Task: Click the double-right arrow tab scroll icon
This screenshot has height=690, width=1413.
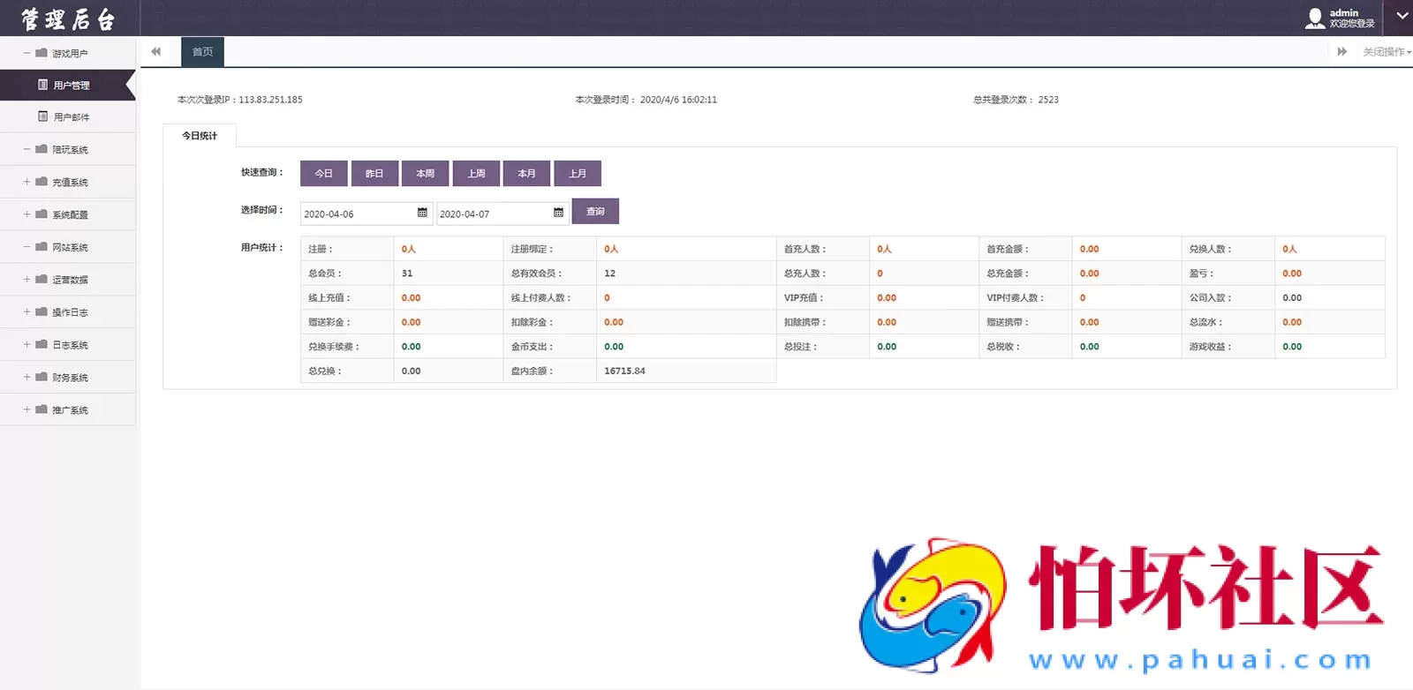Action: click(x=1342, y=52)
